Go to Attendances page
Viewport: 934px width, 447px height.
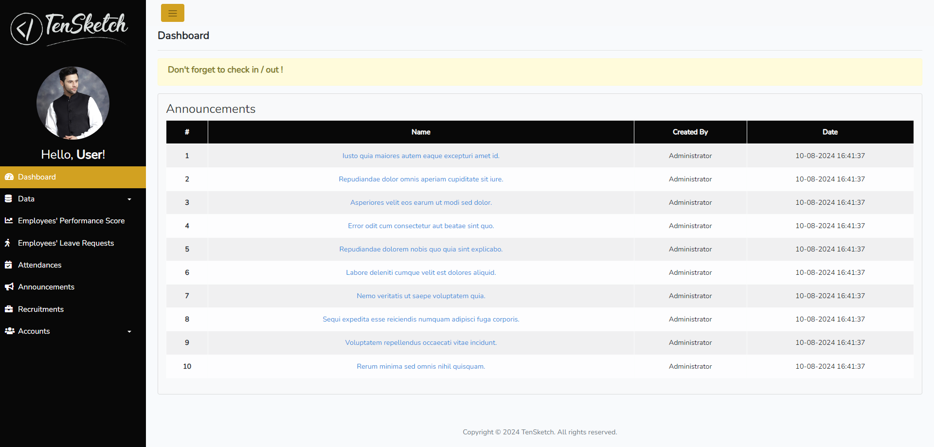(73, 265)
